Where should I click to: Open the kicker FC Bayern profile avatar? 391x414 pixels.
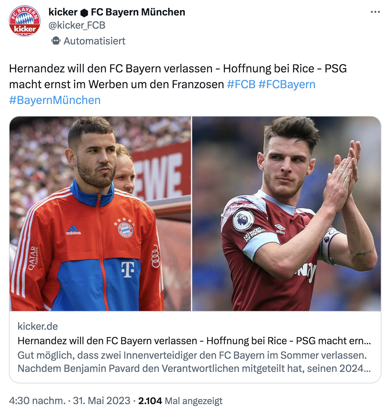(25, 21)
